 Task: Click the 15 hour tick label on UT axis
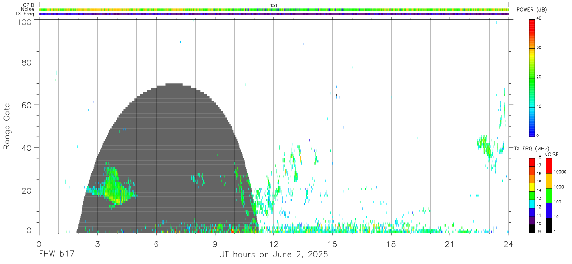click(332, 244)
